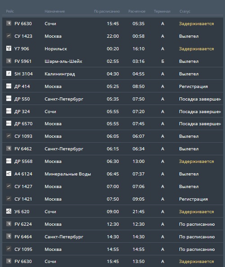Click Санкт-Петербург in the ДР 550 row
This screenshot has height=267, width=225.
64,99
